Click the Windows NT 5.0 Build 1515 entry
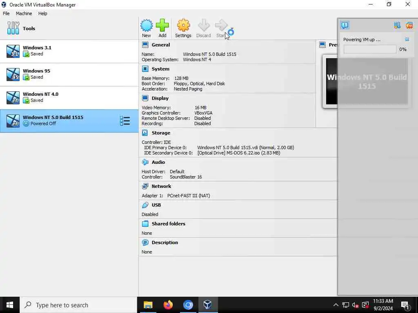 69,121
